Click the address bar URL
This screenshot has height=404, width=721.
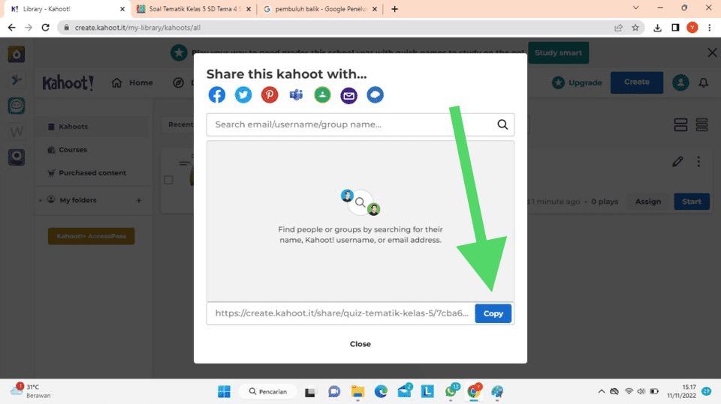tap(137, 28)
